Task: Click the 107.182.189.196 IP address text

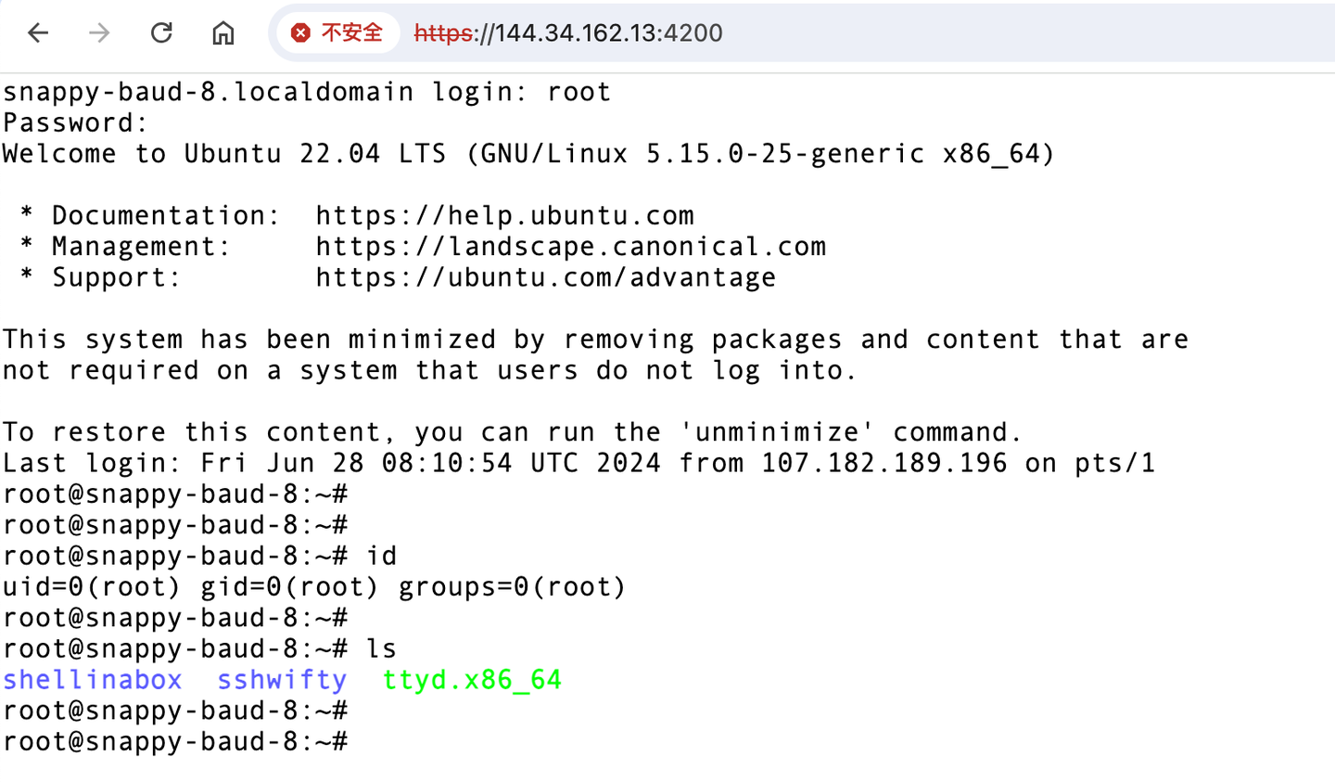Action: coord(884,463)
